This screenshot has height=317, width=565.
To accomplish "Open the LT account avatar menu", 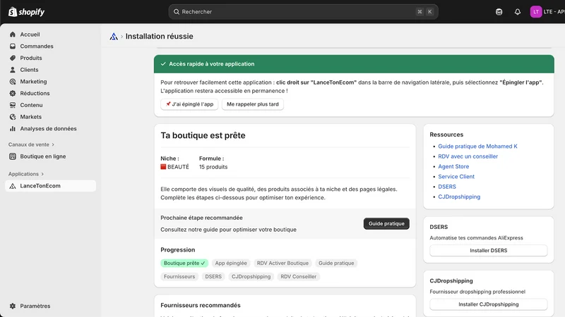I will point(536,12).
